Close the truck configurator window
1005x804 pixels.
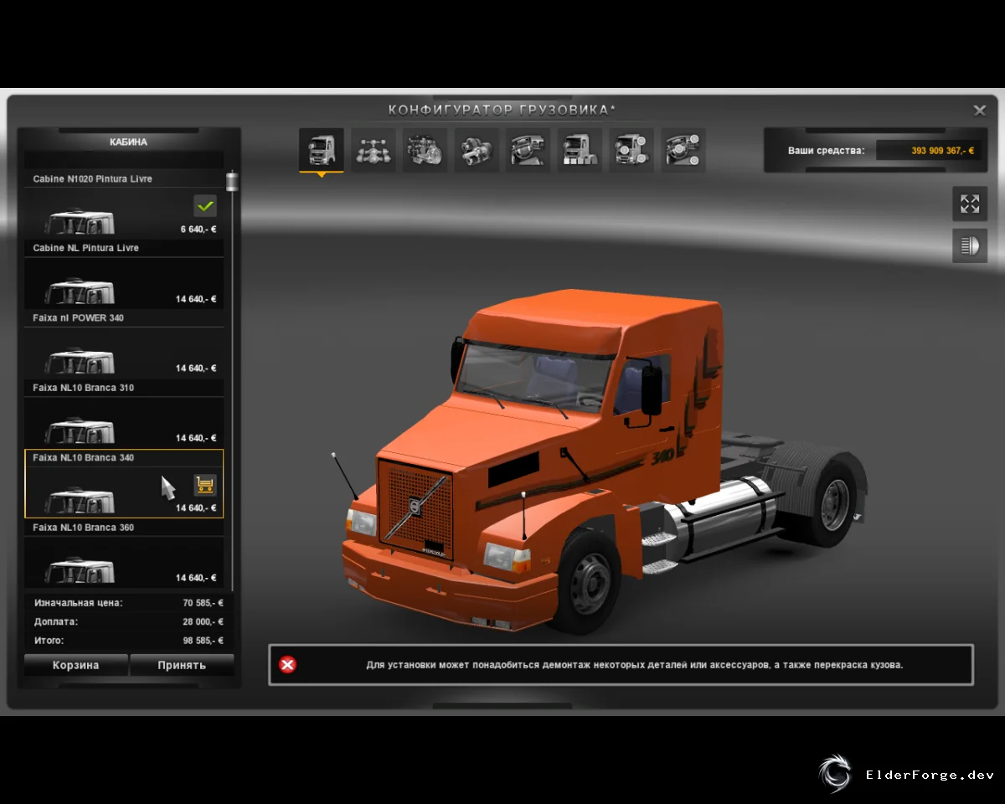coord(979,110)
